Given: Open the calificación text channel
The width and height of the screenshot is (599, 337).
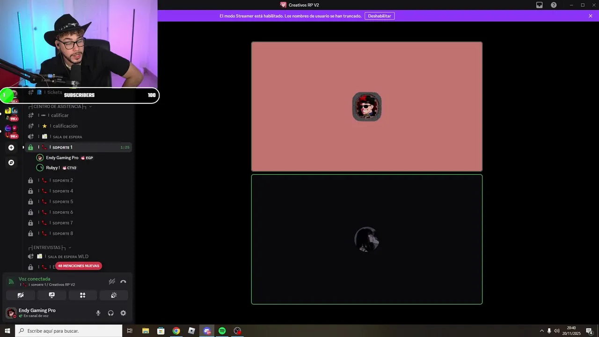Looking at the screenshot, I should (x=78, y=126).
